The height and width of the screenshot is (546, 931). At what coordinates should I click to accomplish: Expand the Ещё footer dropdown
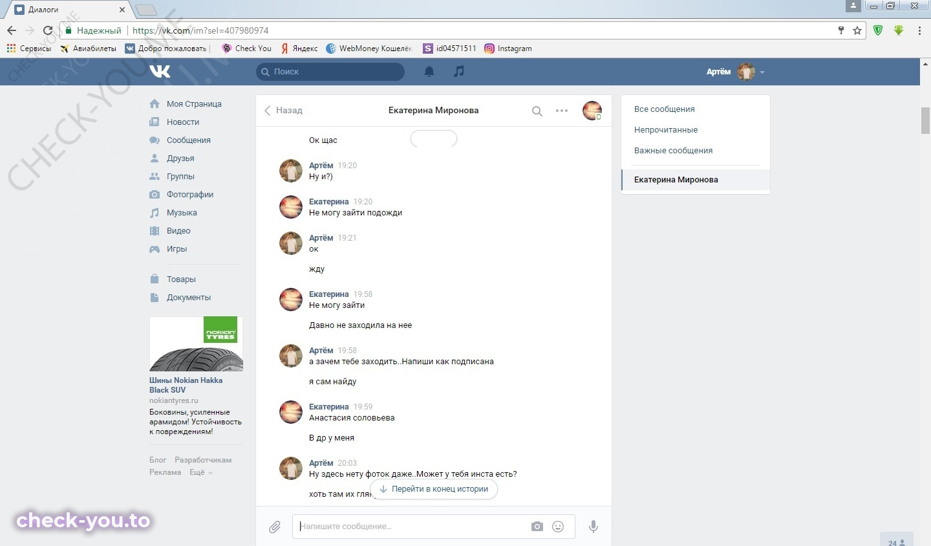[200, 472]
